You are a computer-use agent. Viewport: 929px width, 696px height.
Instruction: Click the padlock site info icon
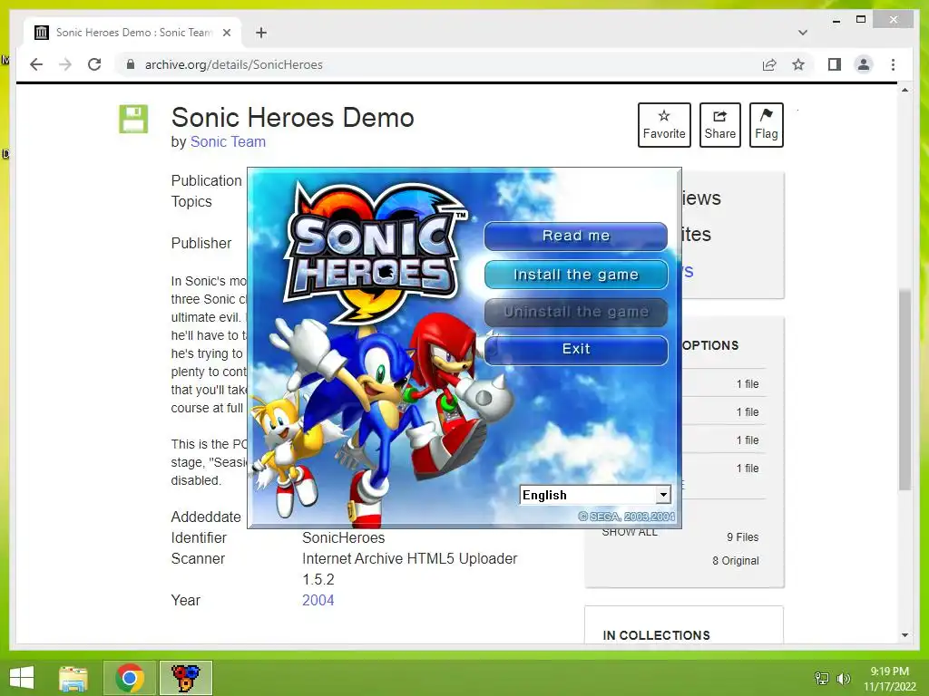pos(131,64)
